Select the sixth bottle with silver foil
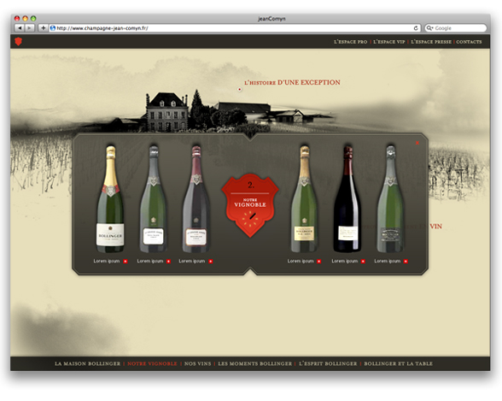 tap(390, 199)
